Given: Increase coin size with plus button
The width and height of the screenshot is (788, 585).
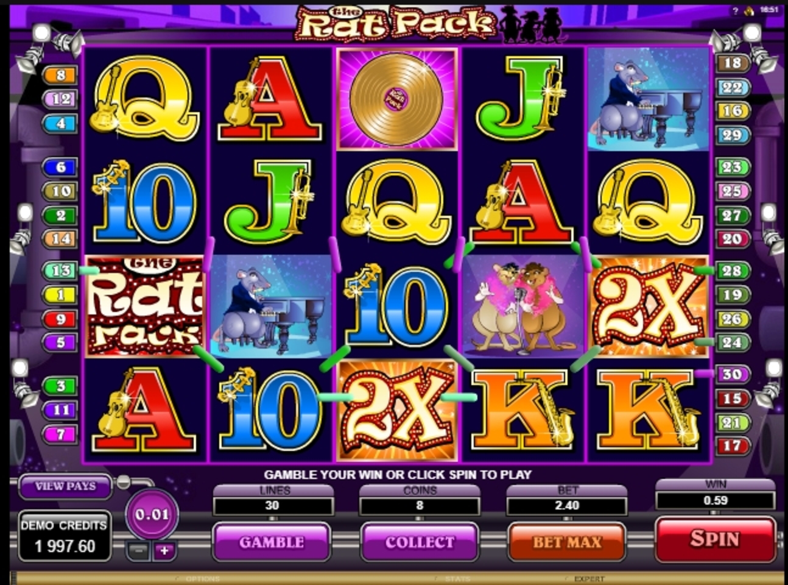Looking at the screenshot, I should pyautogui.click(x=164, y=551).
